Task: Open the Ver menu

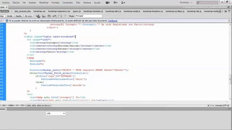Action: coord(24,3)
